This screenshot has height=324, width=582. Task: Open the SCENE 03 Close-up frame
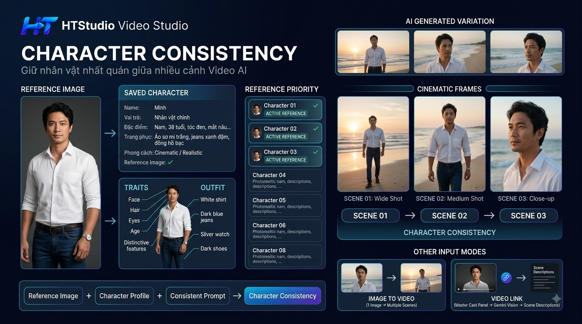526,144
